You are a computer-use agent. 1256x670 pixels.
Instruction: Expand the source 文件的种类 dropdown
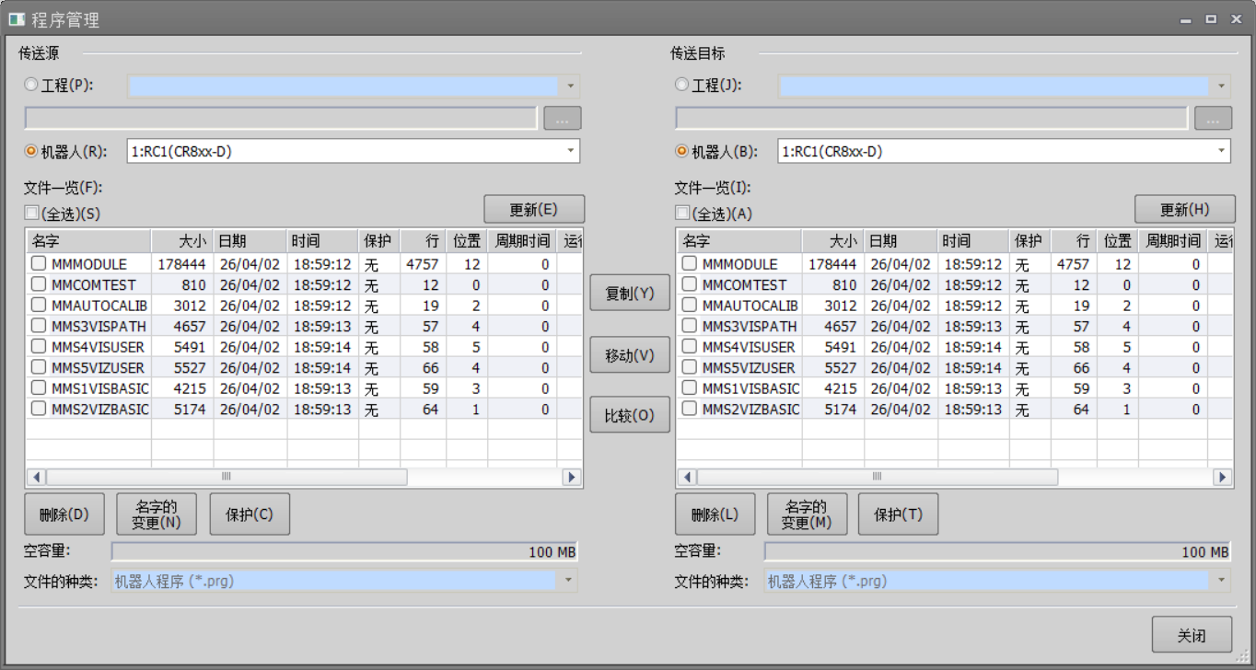point(568,582)
